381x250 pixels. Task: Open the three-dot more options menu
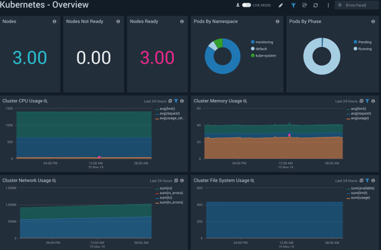(328, 5)
